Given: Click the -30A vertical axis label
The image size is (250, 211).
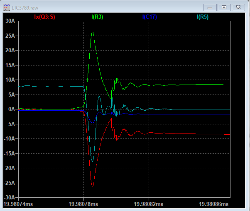Looking at the screenshot, I should (10, 197).
